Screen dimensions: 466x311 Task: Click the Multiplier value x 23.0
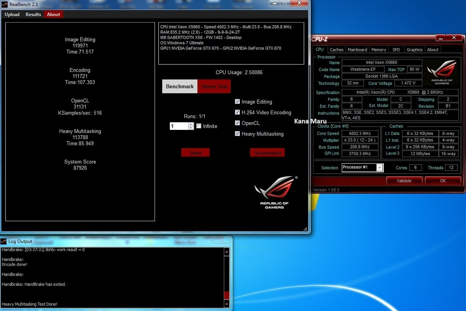360,140
